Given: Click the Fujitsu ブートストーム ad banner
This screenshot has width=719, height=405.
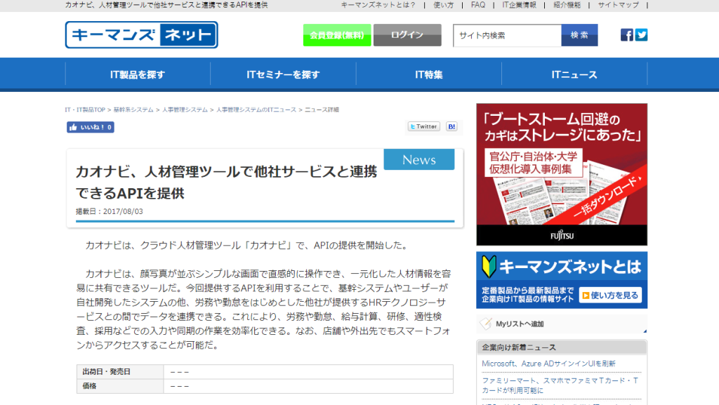Looking at the screenshot, I should 562,174.
